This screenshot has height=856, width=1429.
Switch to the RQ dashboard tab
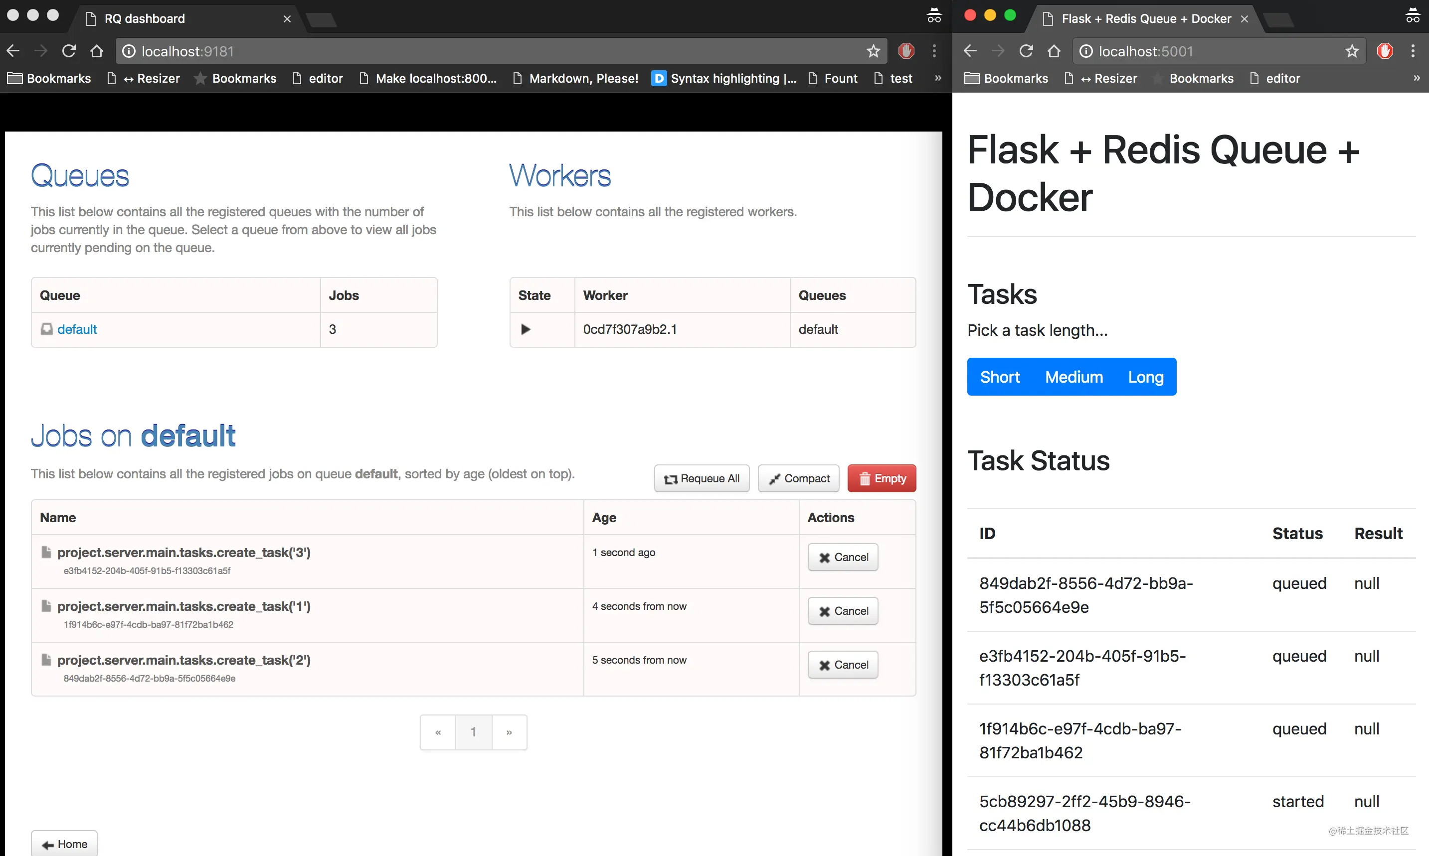tap(184, 18)
